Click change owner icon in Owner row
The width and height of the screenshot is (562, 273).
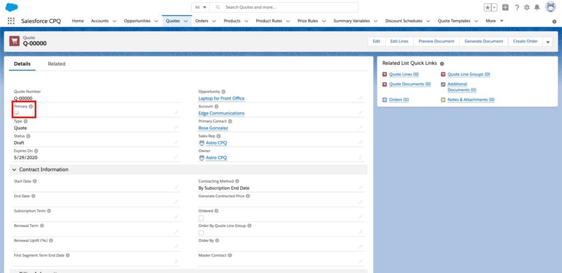coord(360,157)
